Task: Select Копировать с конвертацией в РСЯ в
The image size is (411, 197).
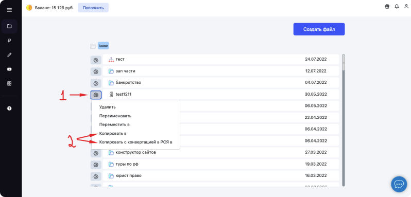Action: [136, 142]
